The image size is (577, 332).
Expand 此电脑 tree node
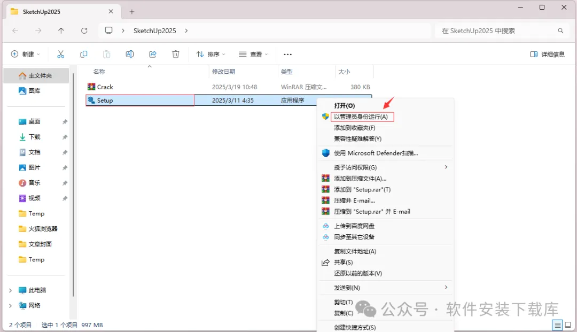coord(10,290)
